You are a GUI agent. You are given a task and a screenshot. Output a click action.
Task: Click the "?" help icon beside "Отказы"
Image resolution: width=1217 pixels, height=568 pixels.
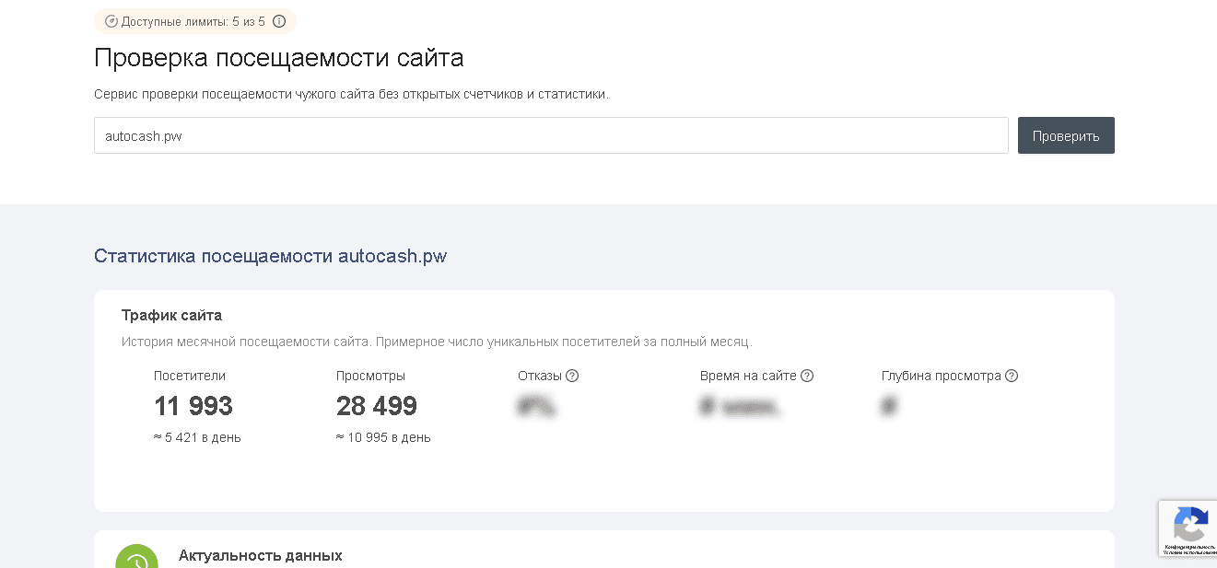tap(572, 375)
